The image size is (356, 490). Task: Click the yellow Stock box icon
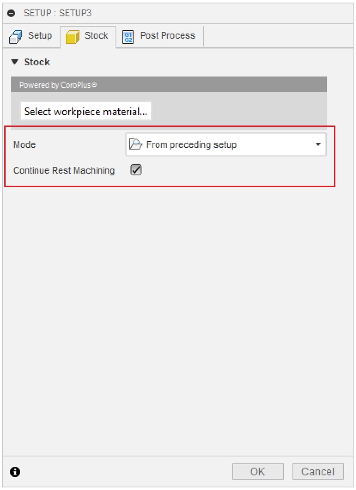click(x=72, y=37)
